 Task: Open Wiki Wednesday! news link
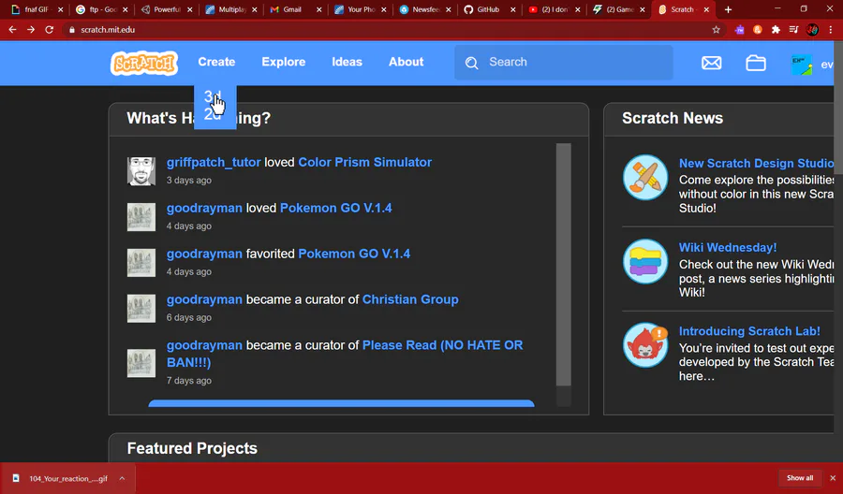(x=728, y=248)
